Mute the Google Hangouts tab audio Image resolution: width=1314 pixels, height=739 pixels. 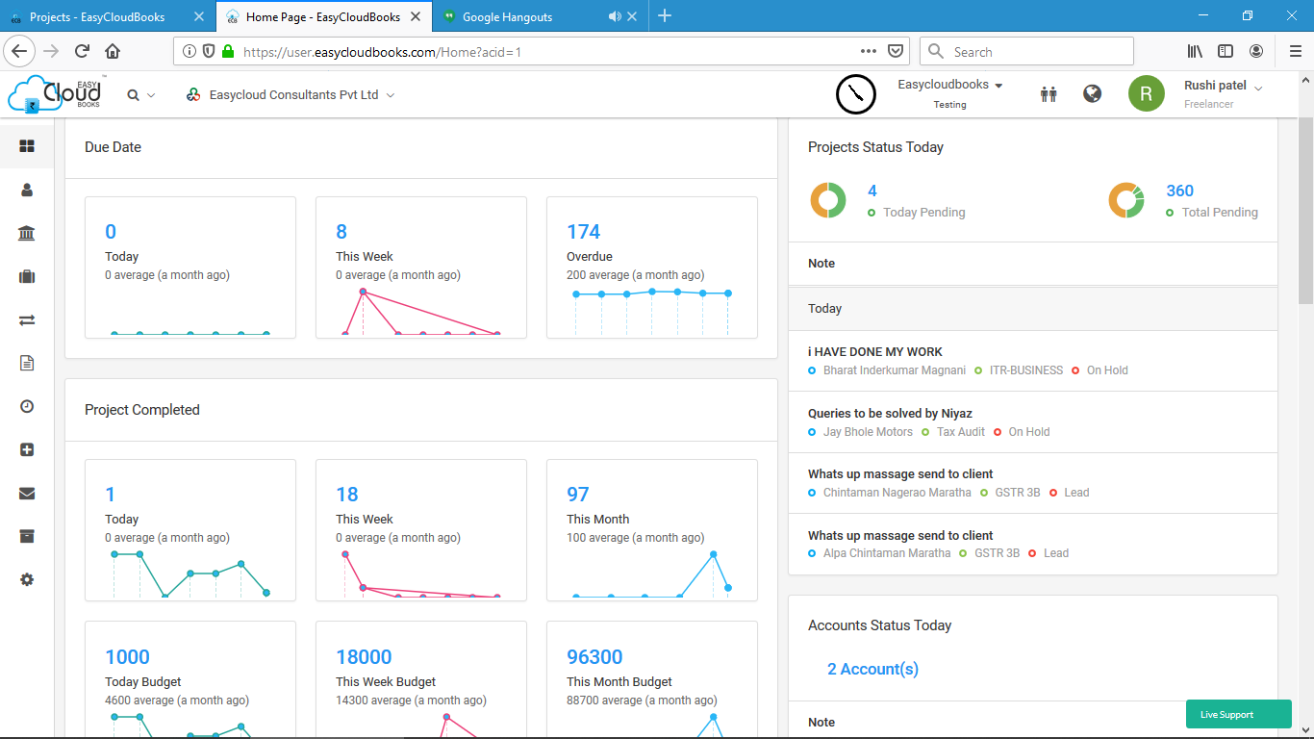click(x=615, y=16)
